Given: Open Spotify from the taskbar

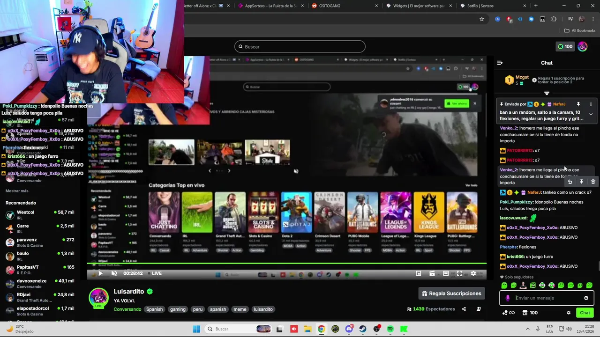Looking at the screenshot, I should click(390, 329).
